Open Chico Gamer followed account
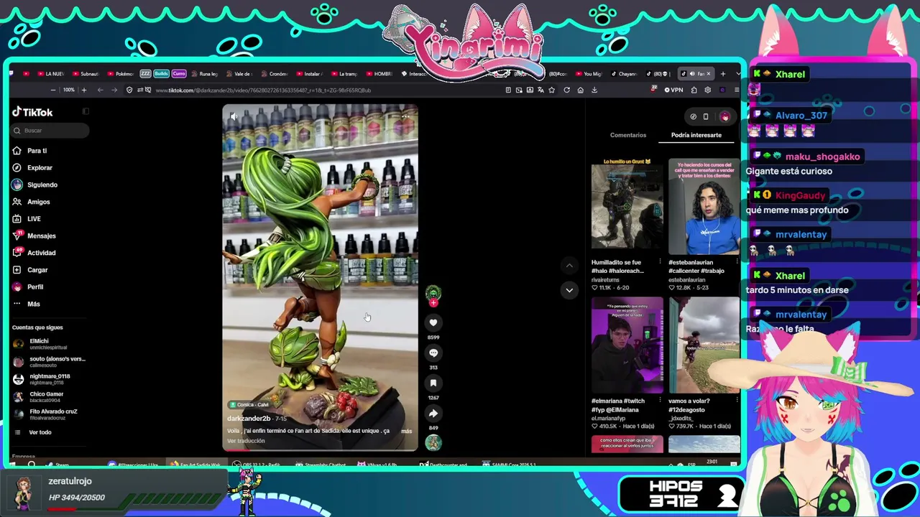The width and height of the screenshot is (920, 517). click(x=39, y=396)
